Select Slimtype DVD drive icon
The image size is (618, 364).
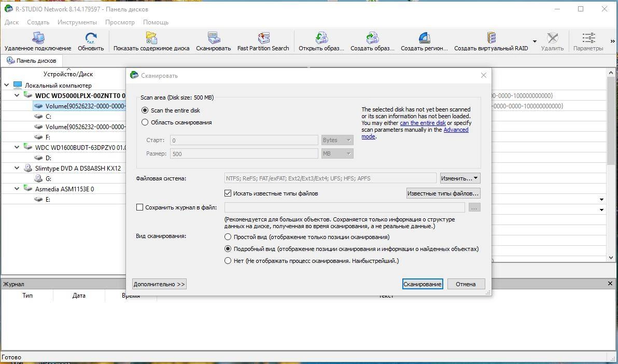pyautogui.click(x=28, y=168)
